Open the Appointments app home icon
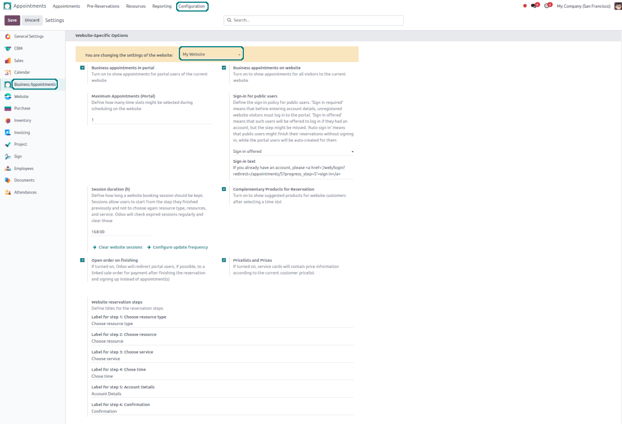 point(7,6)
